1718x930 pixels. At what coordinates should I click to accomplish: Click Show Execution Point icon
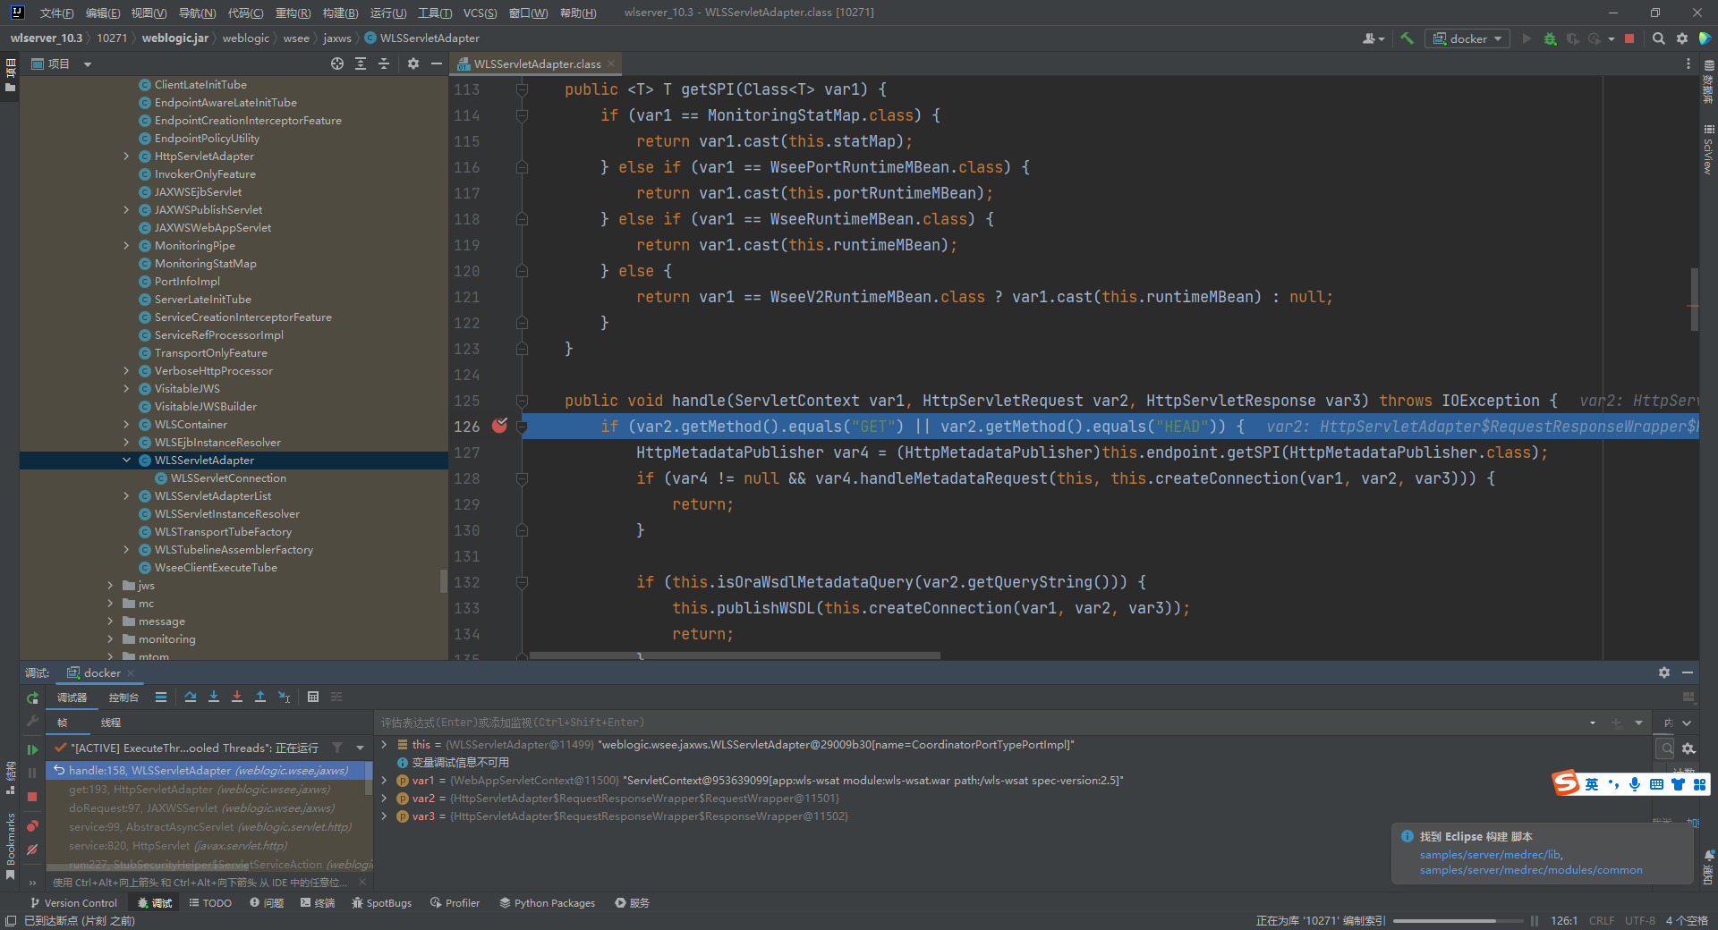[161, 697]
